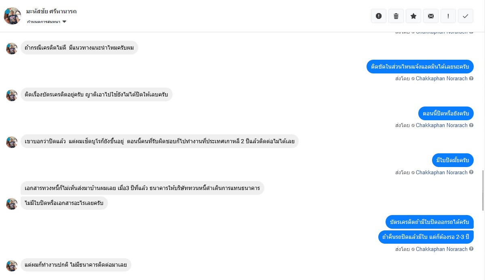Open Chakkaphan Norarach link under "มีใบปิดมั้ยครับ"
This screenshot has height=280, width=485.
click(x=441, y=173)
